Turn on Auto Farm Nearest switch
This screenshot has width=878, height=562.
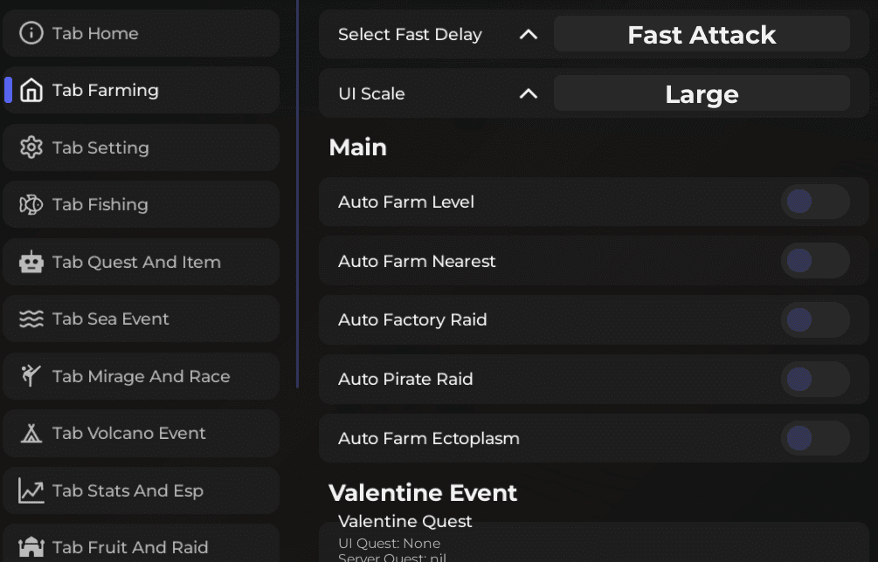pyautogui.click(x=814, y=261)
